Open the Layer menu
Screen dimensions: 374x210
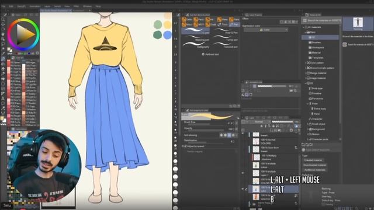point(47,6)
